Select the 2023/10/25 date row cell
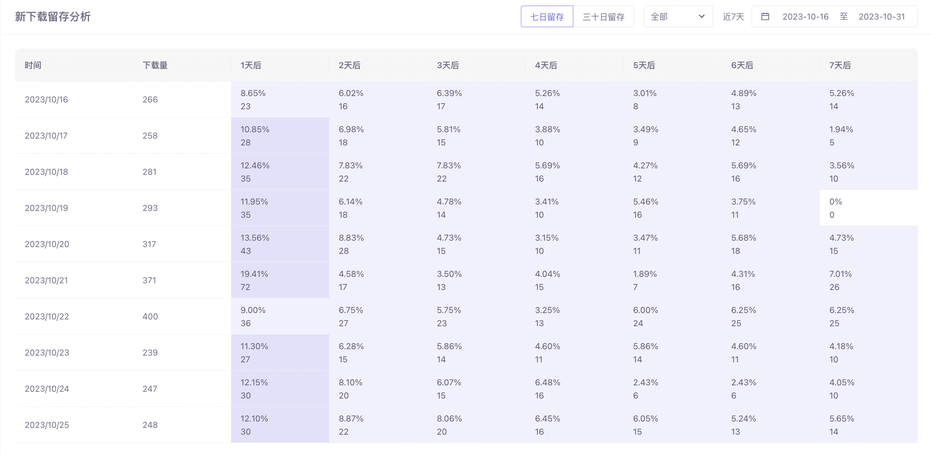Image resolution: width=931 pixels, height=455 pixels. point(47,425)
